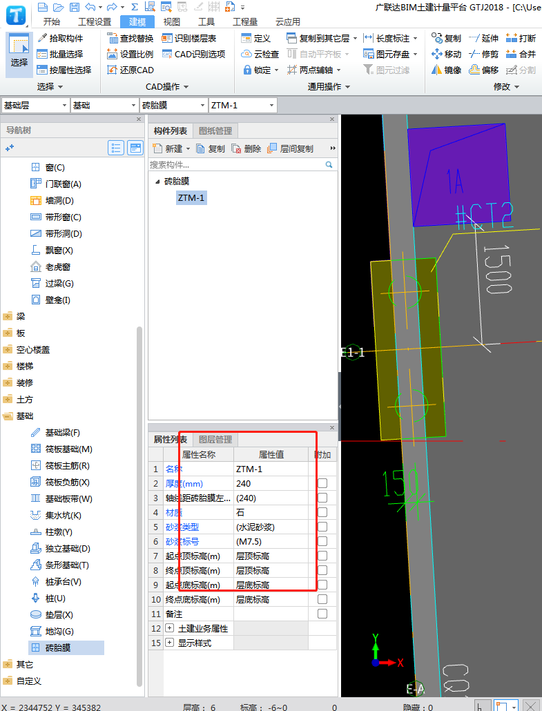Switch navigation tree to list view icon
This screenshot has height=711, width=542.
pyautogui.click(x=116, y=148)
